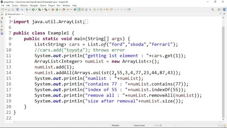This screenshot has width=227, height=128.
Task: Open the Navigate menu
Action: [x=34, y=6]
